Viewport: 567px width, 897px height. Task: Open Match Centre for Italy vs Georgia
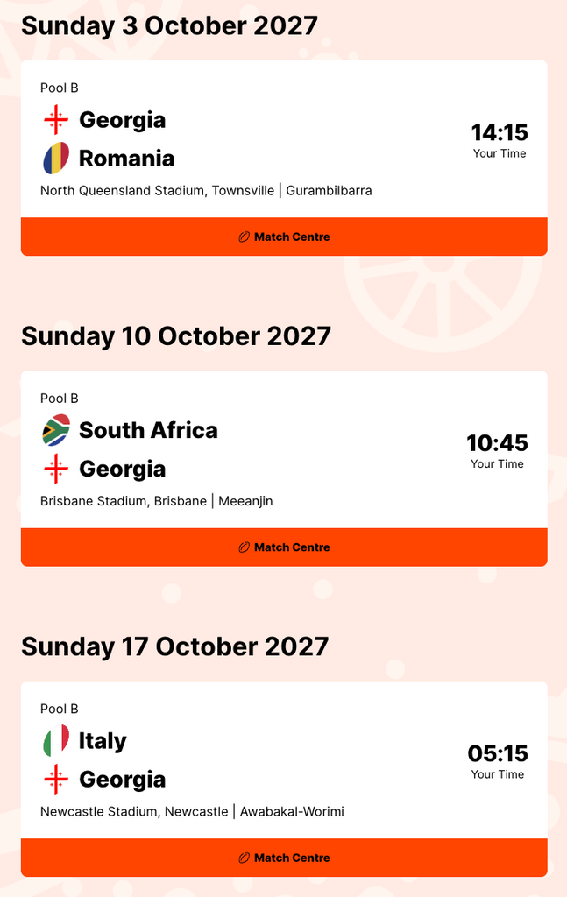(x=284, y=858)
